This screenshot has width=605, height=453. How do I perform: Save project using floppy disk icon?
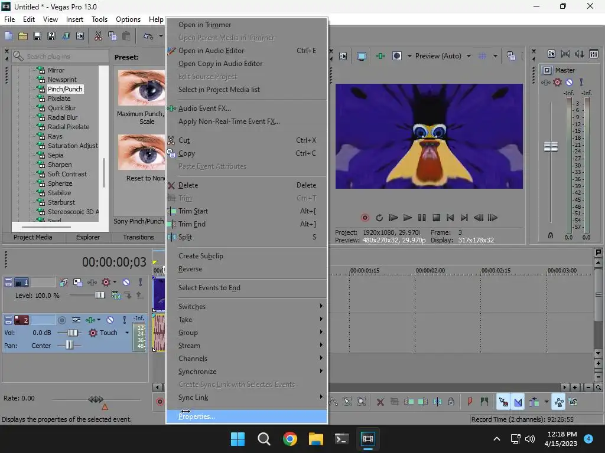click(37, 36)
